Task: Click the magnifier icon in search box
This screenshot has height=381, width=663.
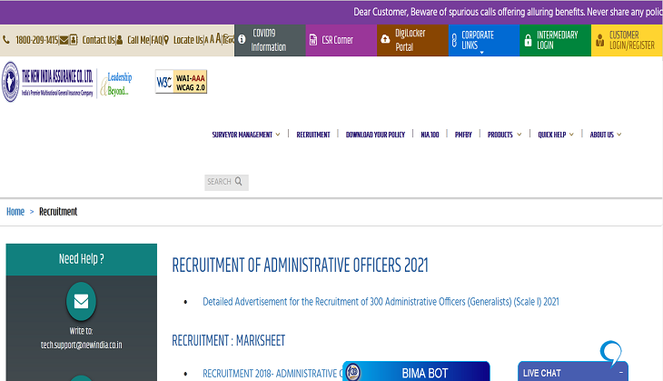Action: click(239, 181)
